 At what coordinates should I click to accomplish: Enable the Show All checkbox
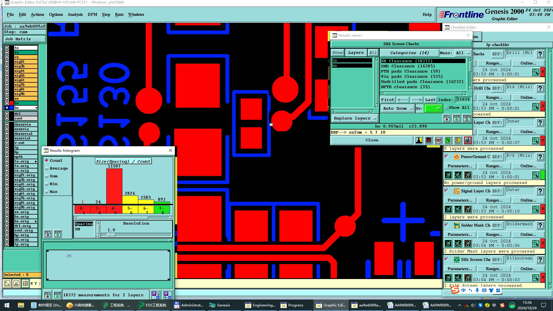(446, 108)
